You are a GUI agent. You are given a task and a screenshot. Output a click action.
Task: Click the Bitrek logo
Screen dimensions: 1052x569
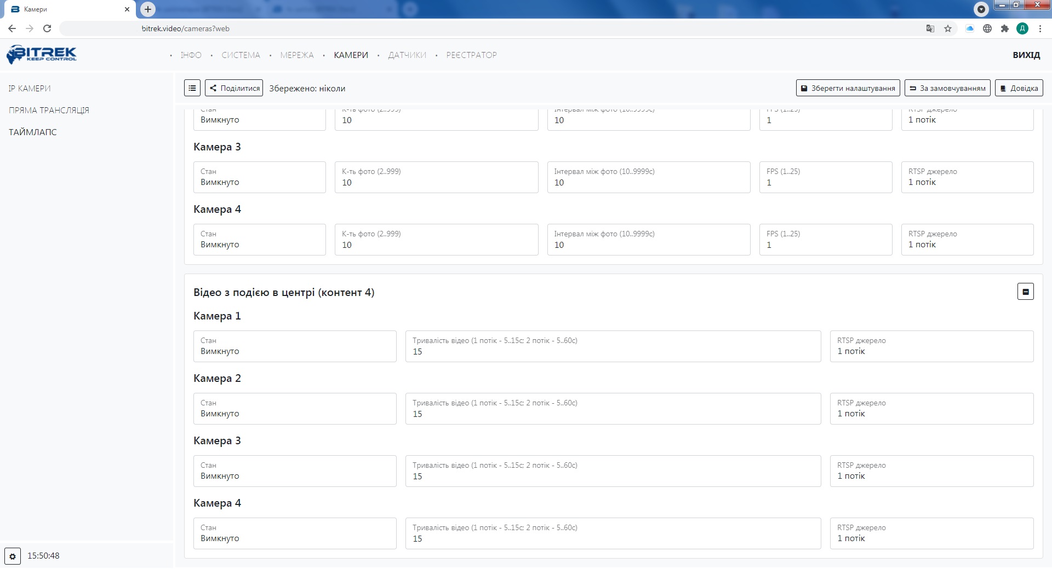tap(42, 55)
